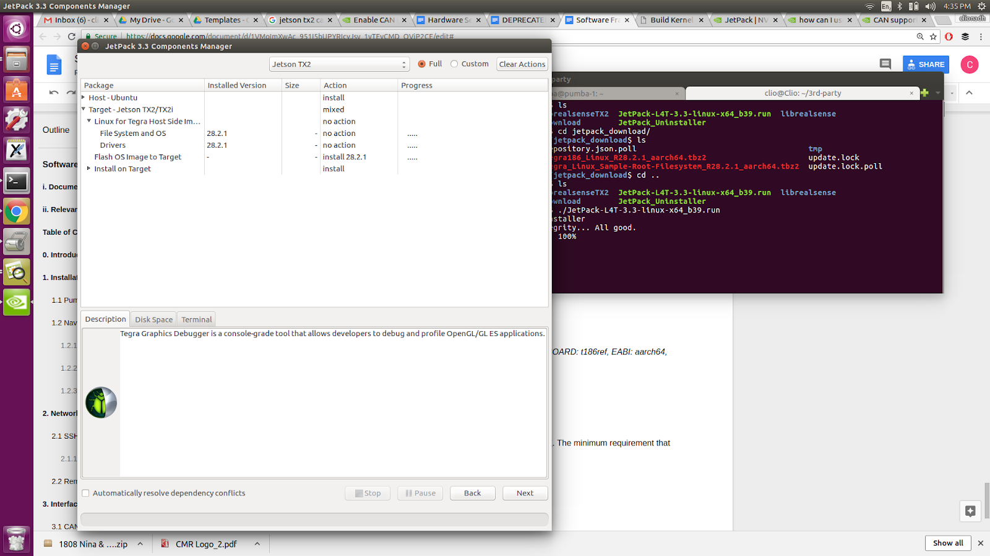Open the 1808 Nina zip download item
Image resolution: width=990 pixels, height=556 pixels.
[x=85, y=544]
